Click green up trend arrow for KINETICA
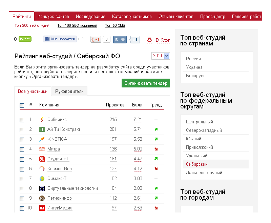 click(x=156, y=139)
